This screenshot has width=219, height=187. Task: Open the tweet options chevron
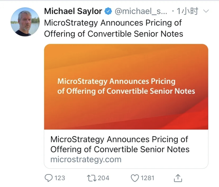[206, 12]
